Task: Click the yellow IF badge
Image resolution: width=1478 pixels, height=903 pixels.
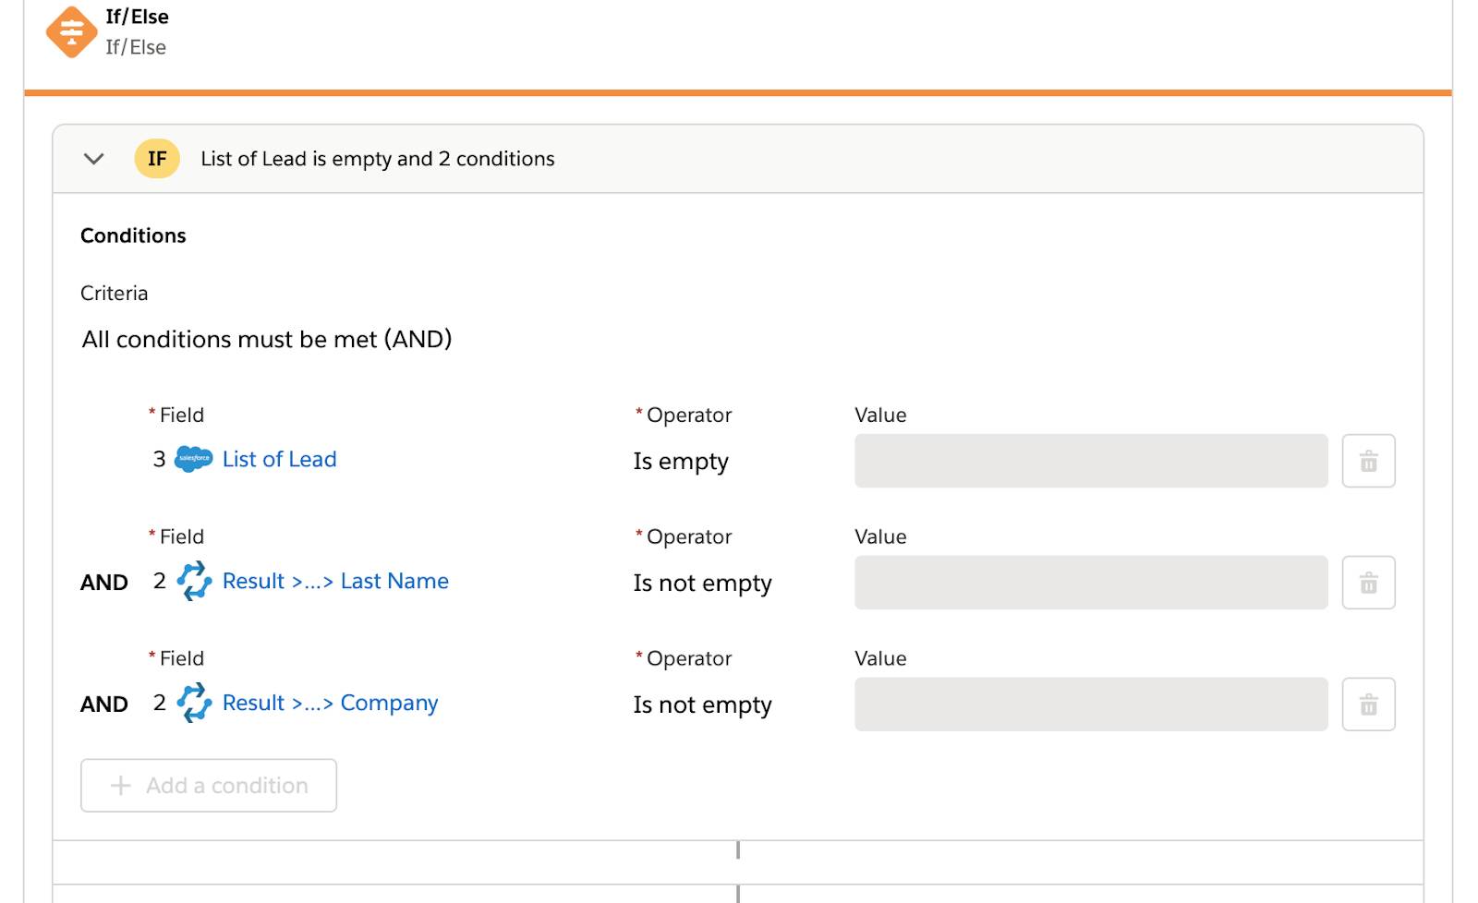Action: [157, 159]
